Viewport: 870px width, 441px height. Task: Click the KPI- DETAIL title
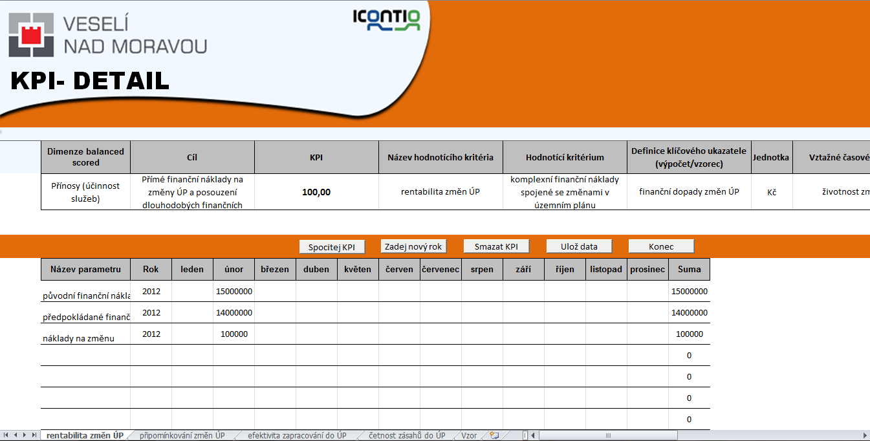point(90,81)
